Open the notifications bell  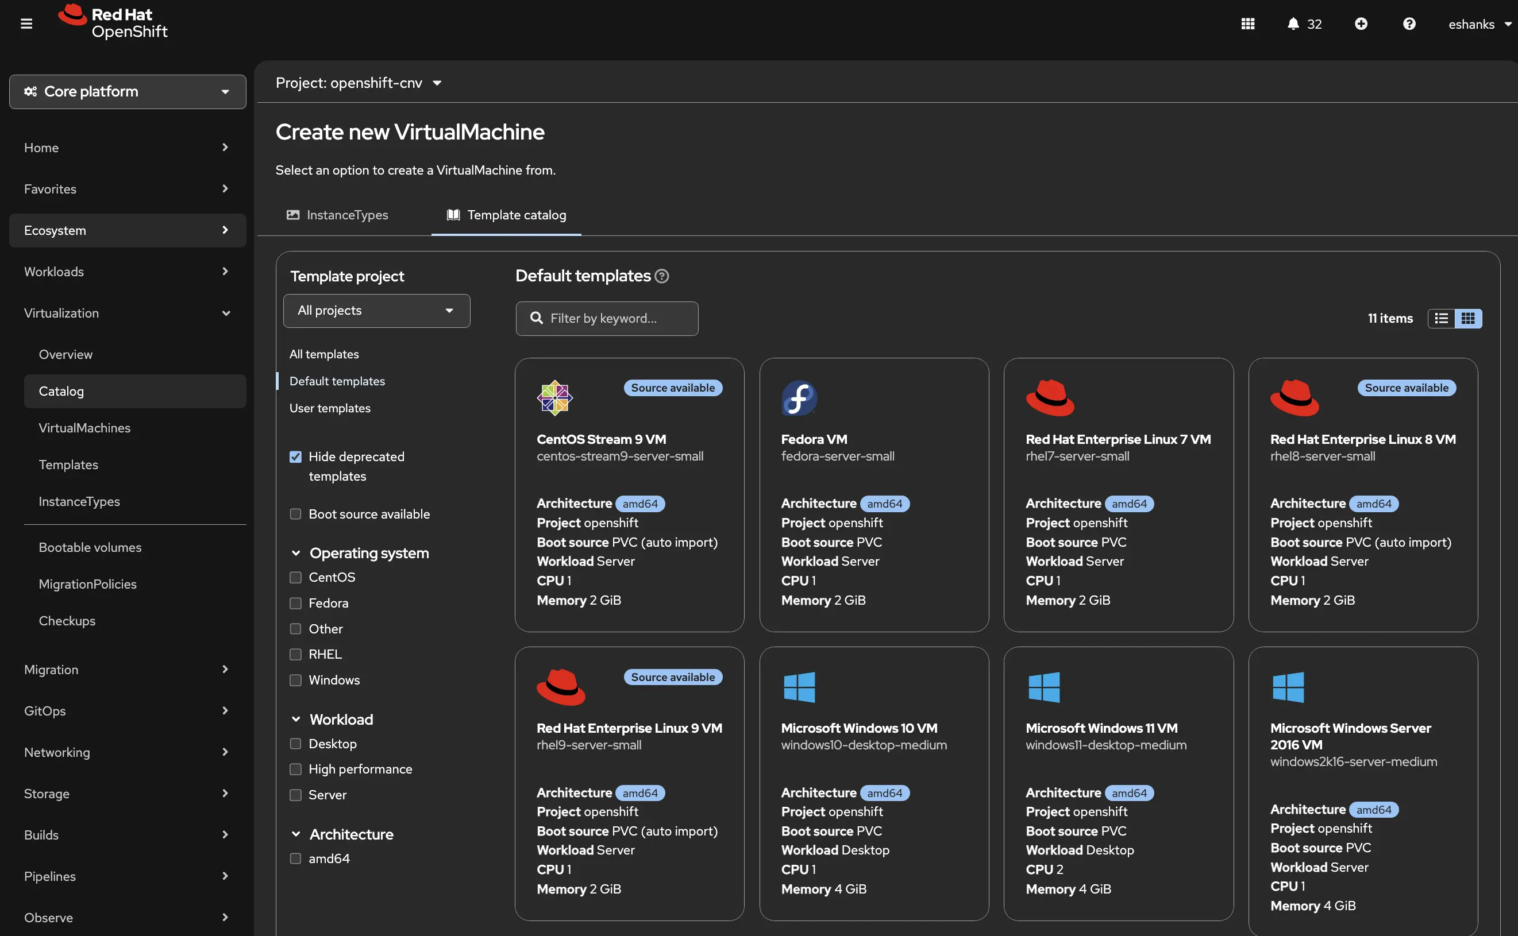[x=1293, y=24]
